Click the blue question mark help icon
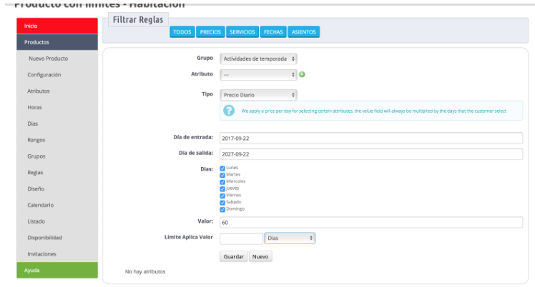Viewport: 535px width, 287px height. pos(229,111)
